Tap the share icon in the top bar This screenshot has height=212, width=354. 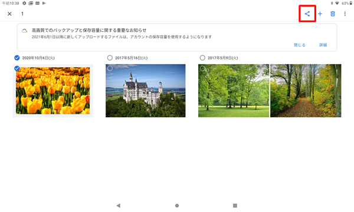[307, 14]
